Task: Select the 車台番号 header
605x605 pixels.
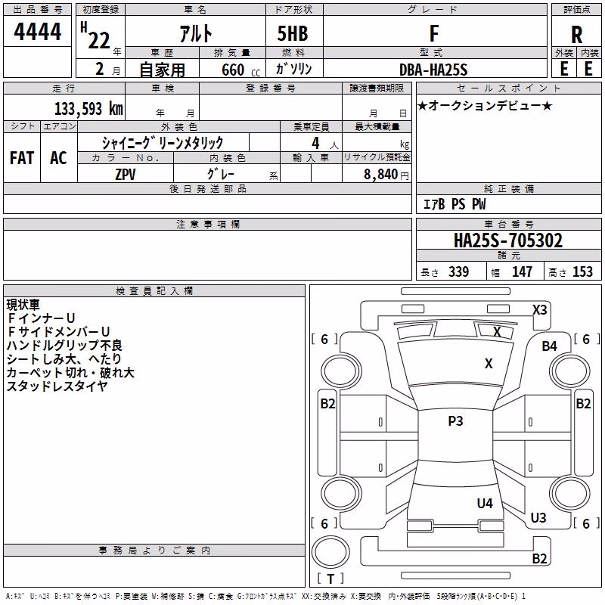Action: tap(508, 224)
